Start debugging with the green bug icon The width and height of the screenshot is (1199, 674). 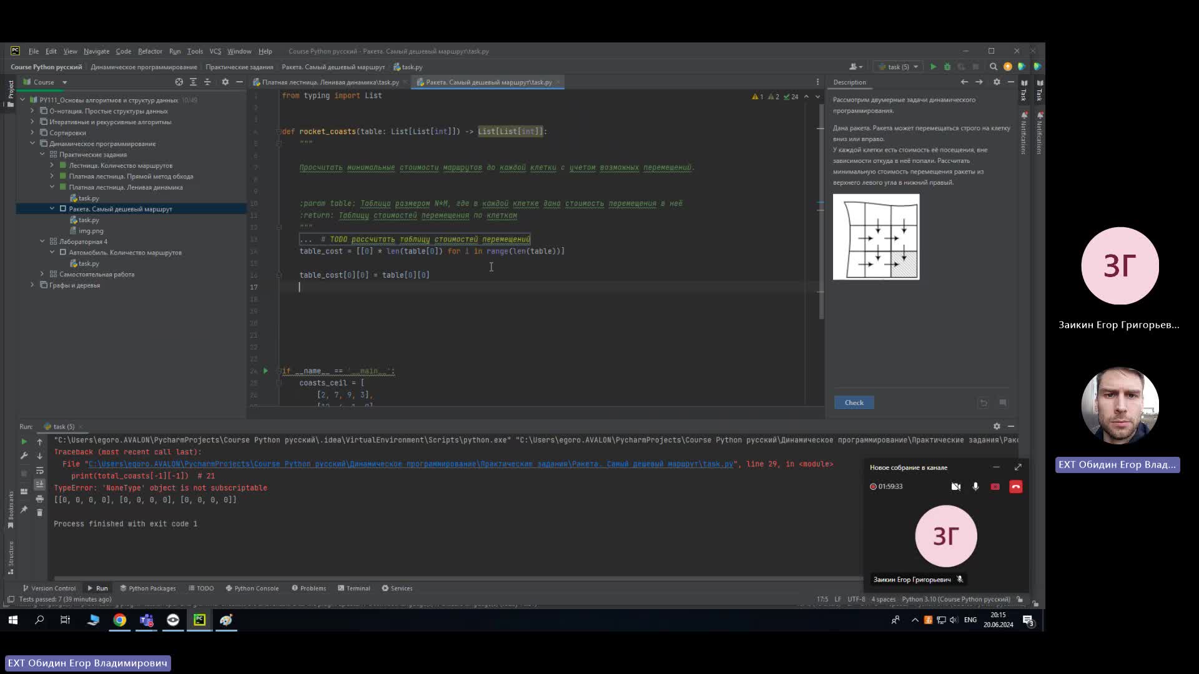point(947,67)
